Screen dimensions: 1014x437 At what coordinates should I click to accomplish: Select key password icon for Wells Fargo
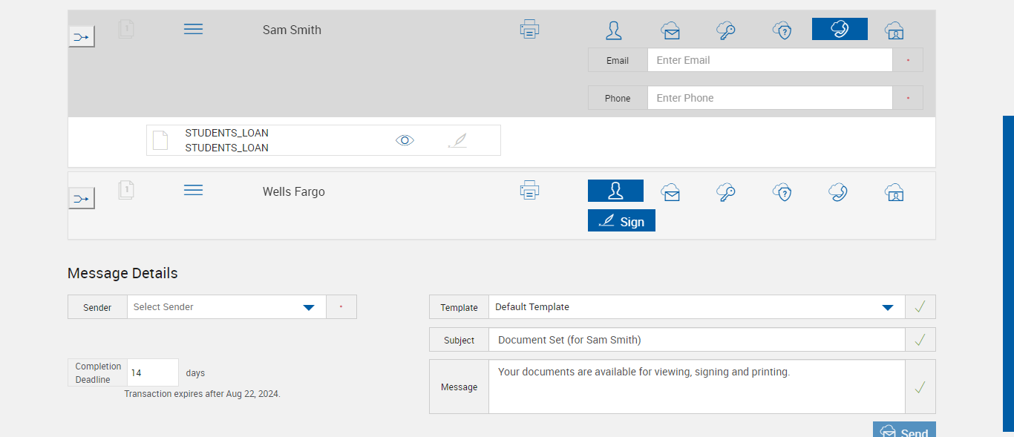[x=725, y=192]
